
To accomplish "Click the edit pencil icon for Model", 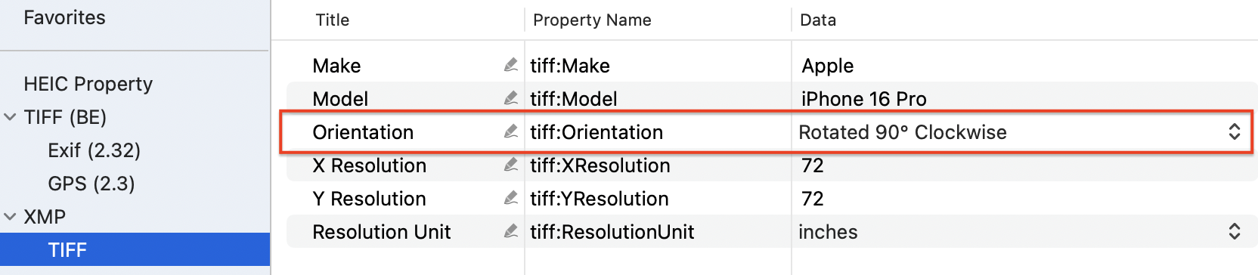I will (511, 98).
